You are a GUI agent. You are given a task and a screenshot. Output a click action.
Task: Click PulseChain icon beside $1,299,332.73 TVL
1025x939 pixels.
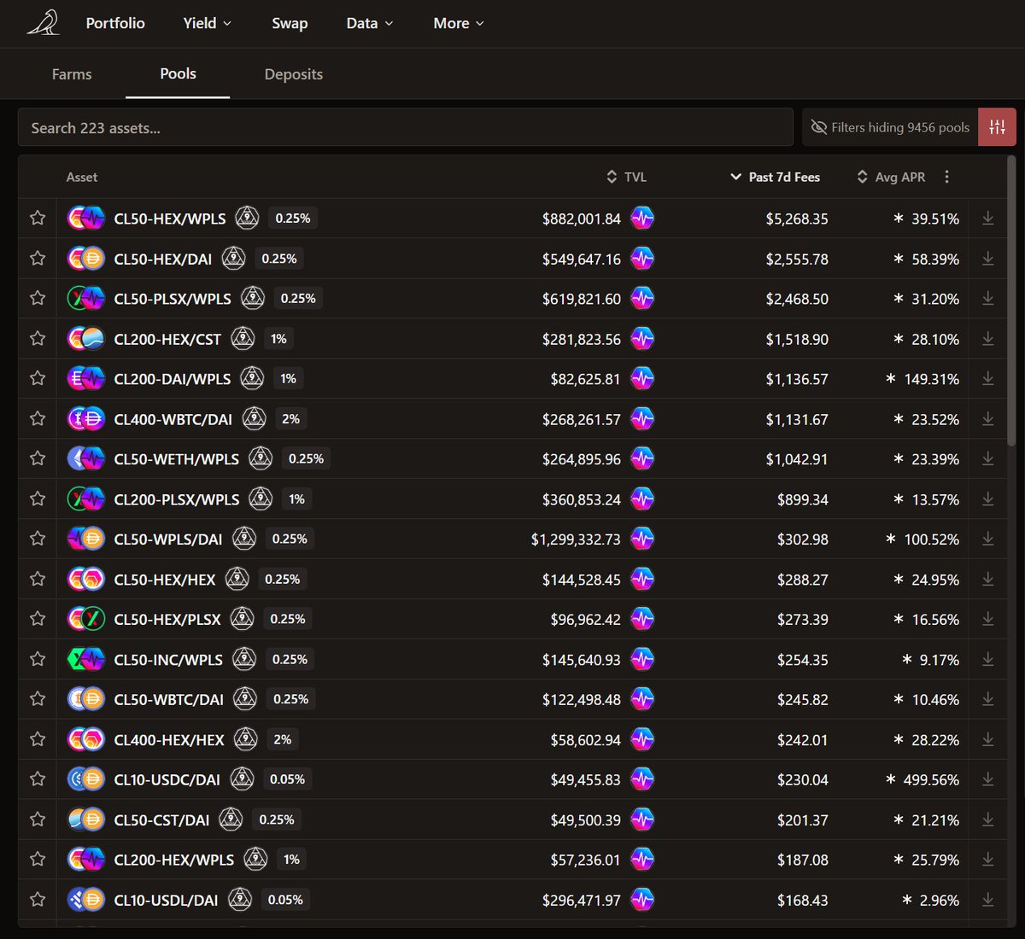pyautogui.click(x=642, y=539)
